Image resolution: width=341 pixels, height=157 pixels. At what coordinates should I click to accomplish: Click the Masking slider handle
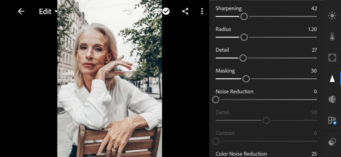(x=246, y=79)
